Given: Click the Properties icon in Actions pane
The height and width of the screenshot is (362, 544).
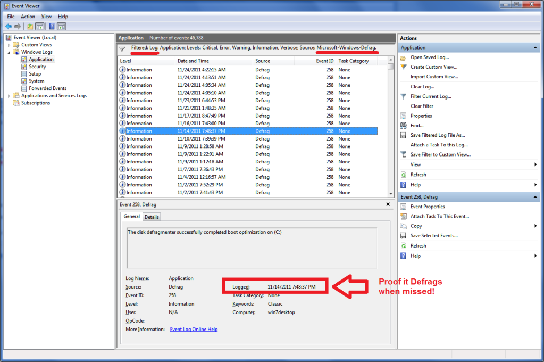Looking at the screenshot, I should (x=403, y=116).
